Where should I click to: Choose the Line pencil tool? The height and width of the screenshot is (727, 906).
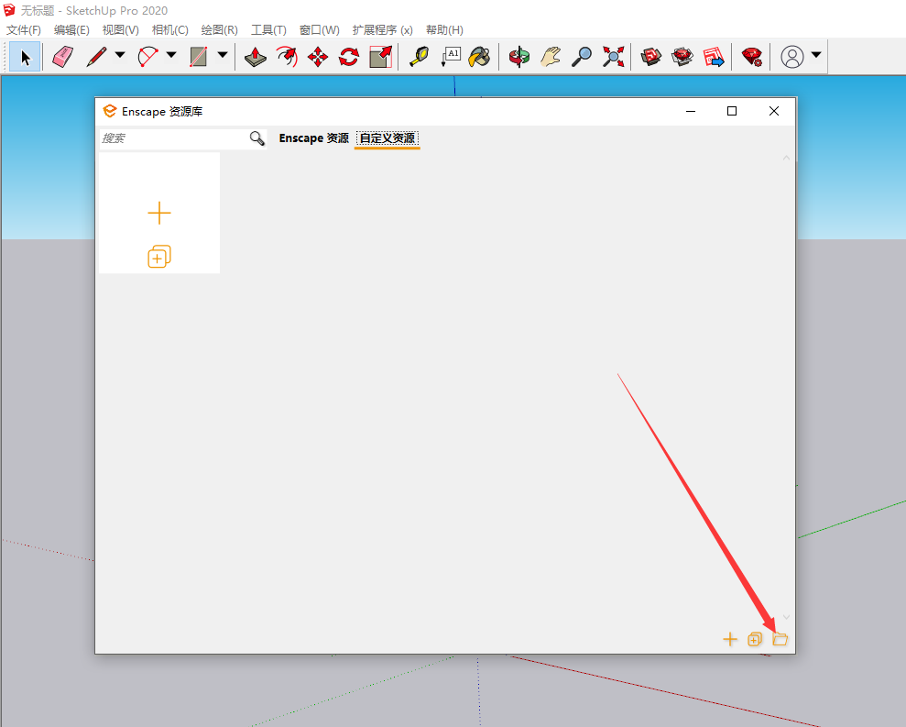pyautogui.click(x=96, y=57)
